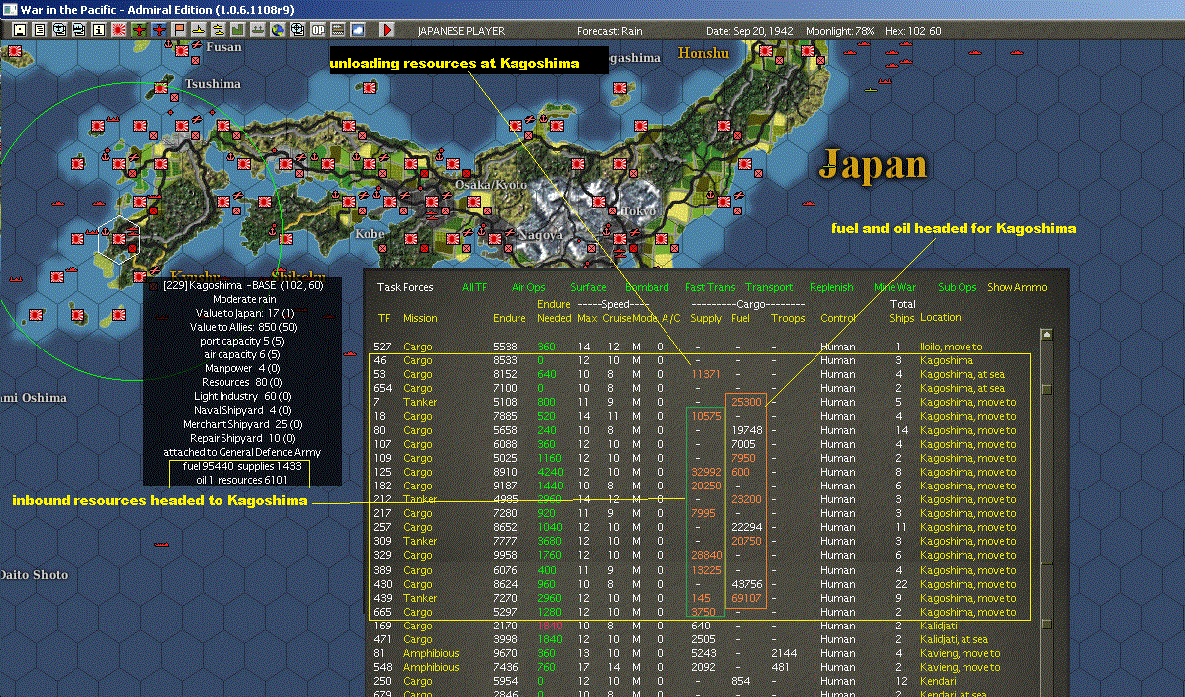Click the railroad track toolbar icon
This screenshot has height=697, width=1185.
[x=337, y=30]
